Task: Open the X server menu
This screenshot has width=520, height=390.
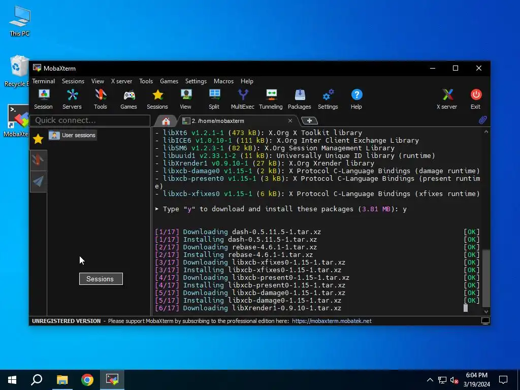Action: 121,81
